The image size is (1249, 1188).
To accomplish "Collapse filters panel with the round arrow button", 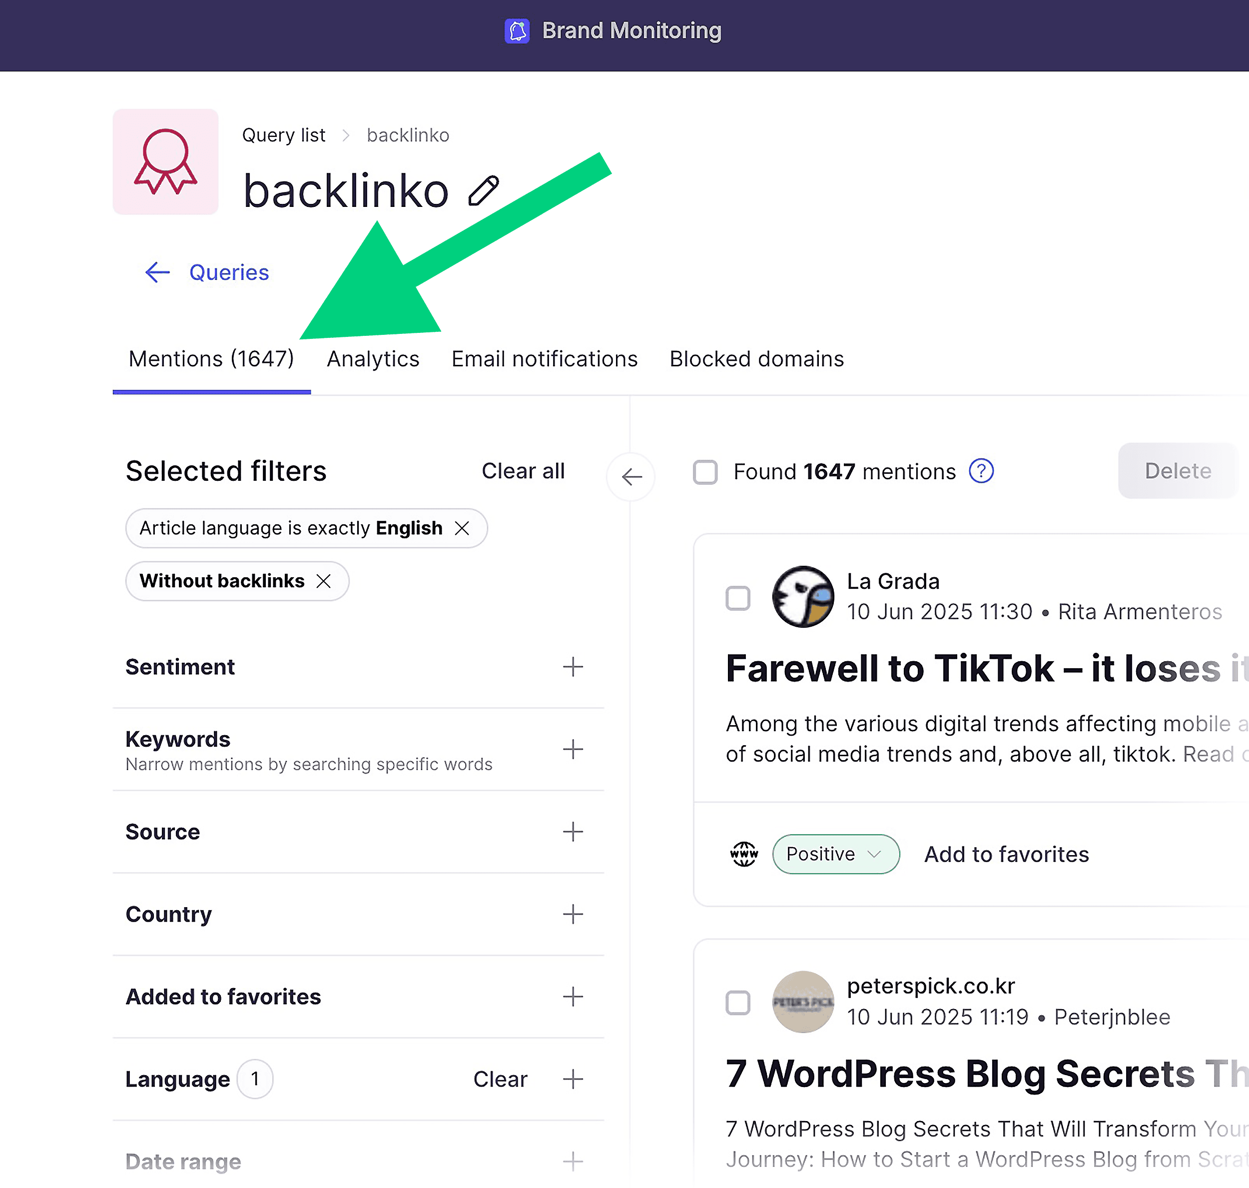I will click(x=630, y=476).
